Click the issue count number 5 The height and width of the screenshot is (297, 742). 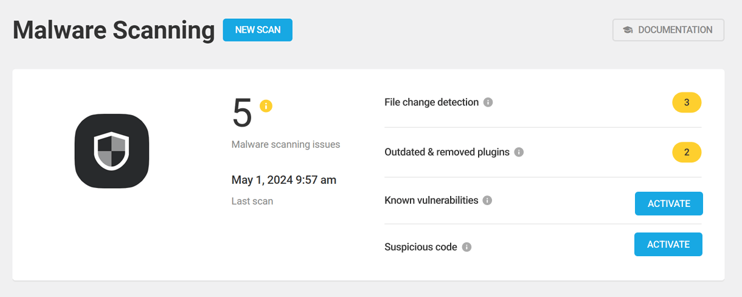tap(242, 113)
